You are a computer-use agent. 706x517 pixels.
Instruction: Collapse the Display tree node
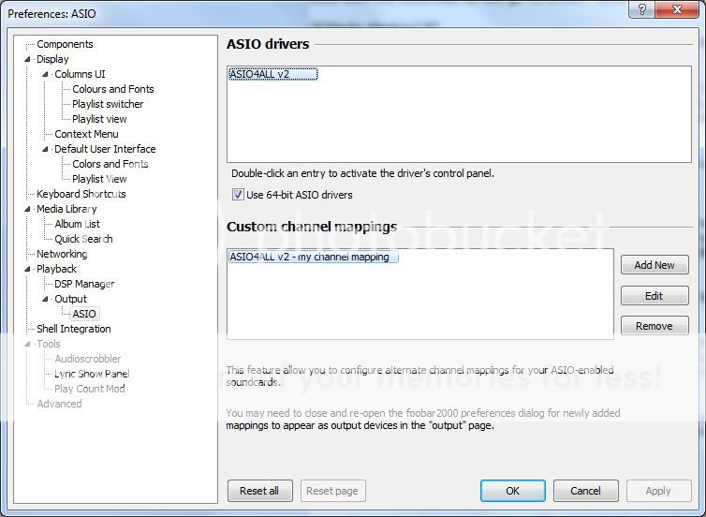27,59
